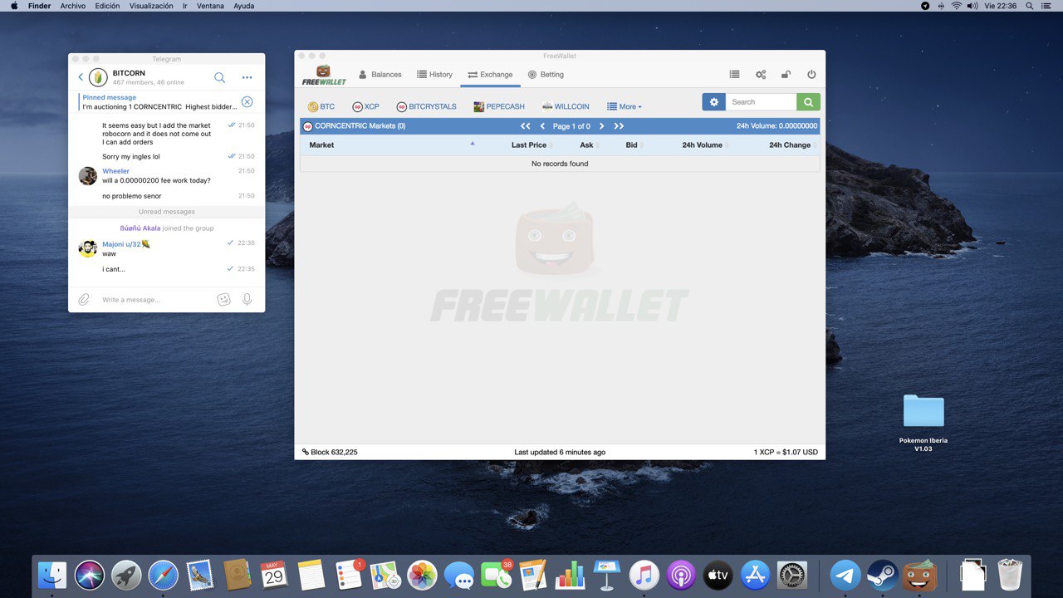The height and width of the screenshot is (598, 1063).
Task: Open the Ventana menu
Action: [210, 6]
